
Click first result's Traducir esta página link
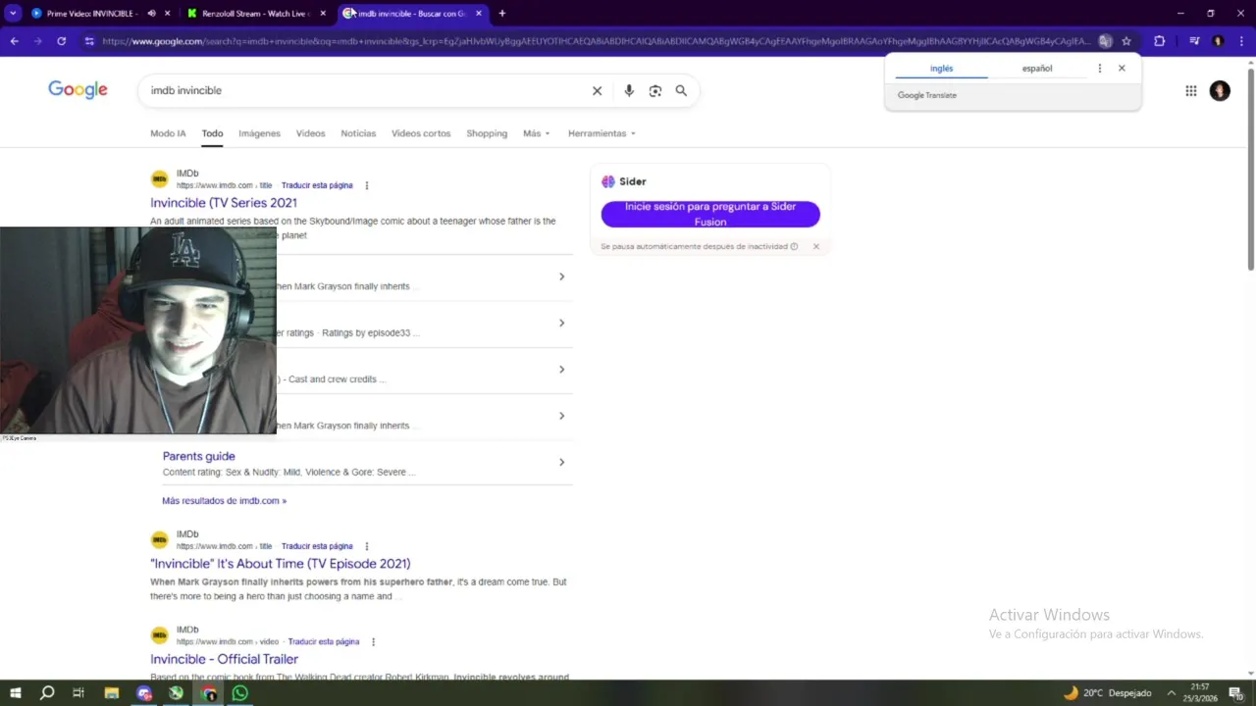(x=317, y=185)
